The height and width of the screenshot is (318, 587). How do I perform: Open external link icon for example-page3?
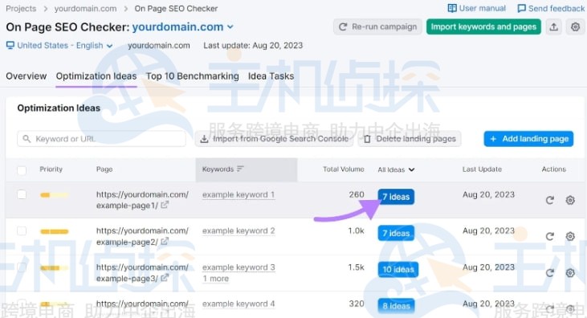click(165, 278)
